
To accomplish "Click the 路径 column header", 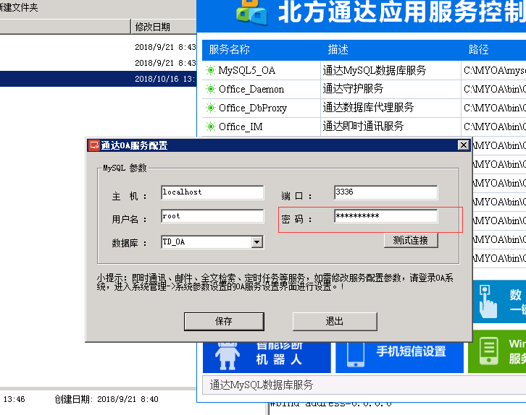I will pyautogui.click(x=478, y=50).
